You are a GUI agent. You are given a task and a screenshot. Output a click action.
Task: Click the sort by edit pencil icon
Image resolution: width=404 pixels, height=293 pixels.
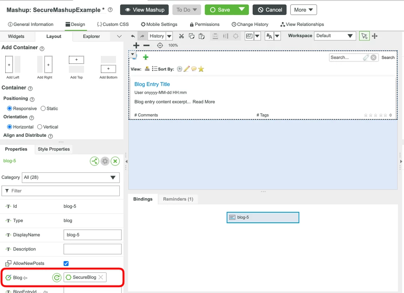click(186, 69)
